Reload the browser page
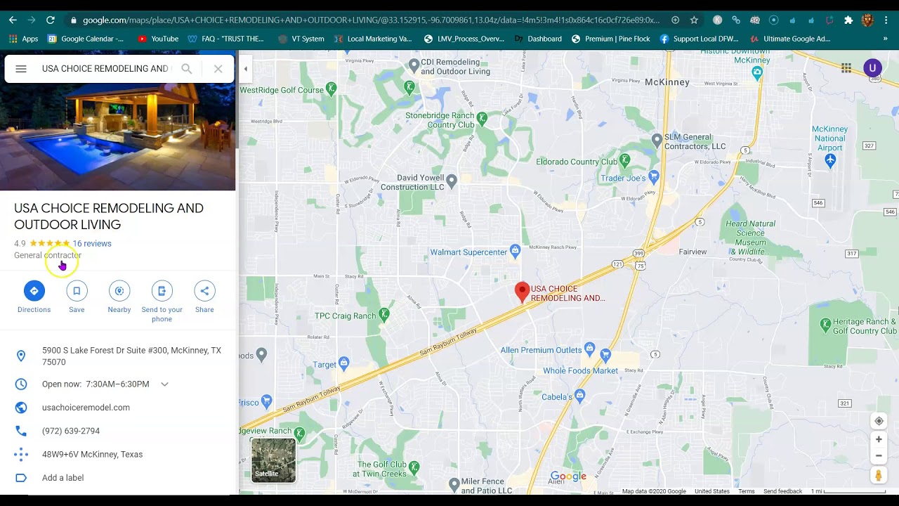 [51, 20]
